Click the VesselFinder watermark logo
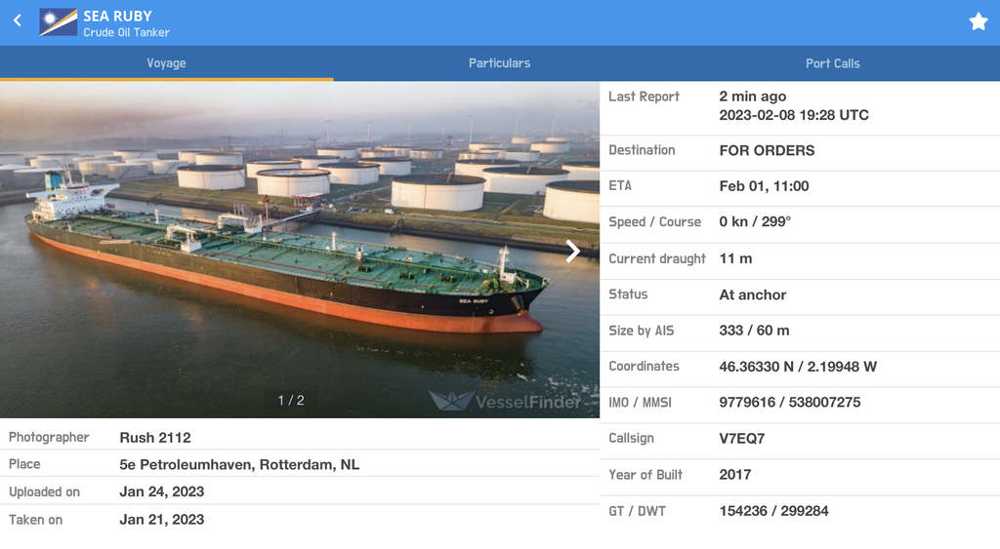1000x549 pixels. click(505, 401)
